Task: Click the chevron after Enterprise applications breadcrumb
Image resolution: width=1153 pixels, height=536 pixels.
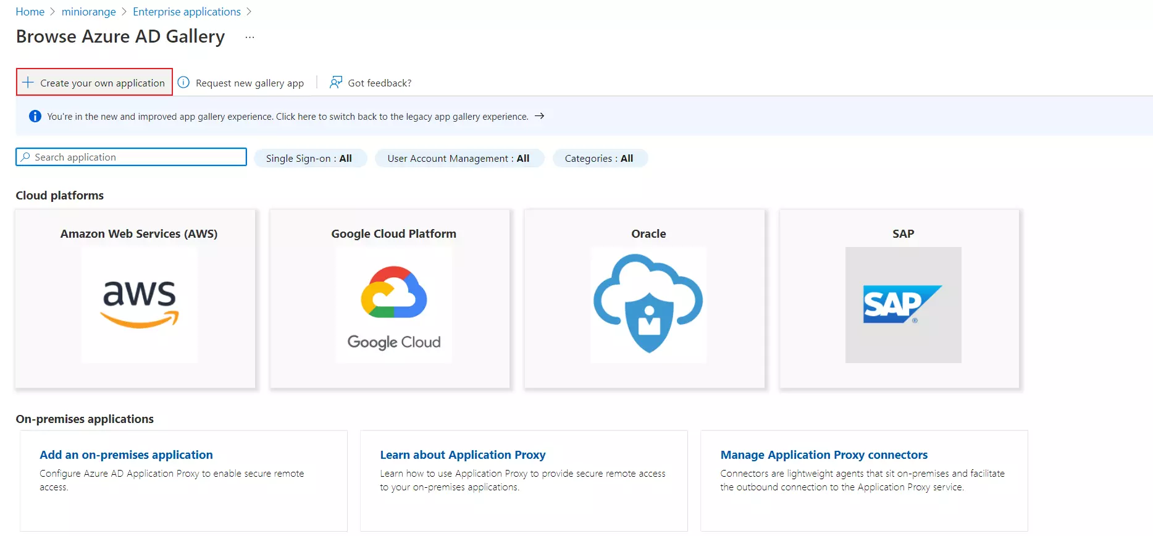Action: point(249,12)
